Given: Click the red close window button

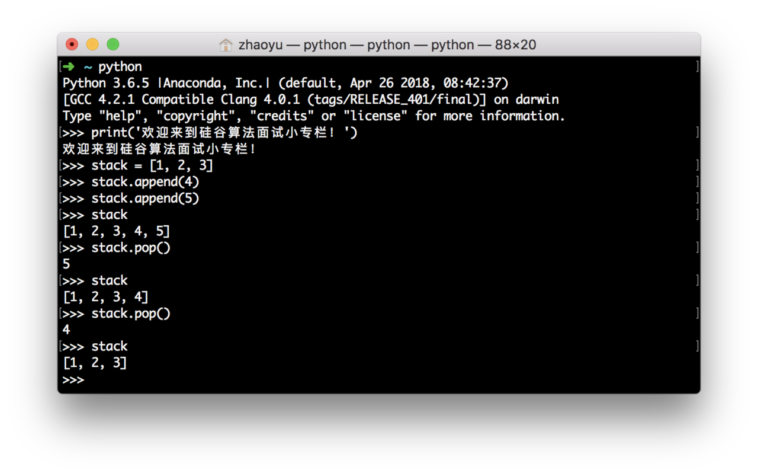Looking at the screenshot, I should [72, 44].
